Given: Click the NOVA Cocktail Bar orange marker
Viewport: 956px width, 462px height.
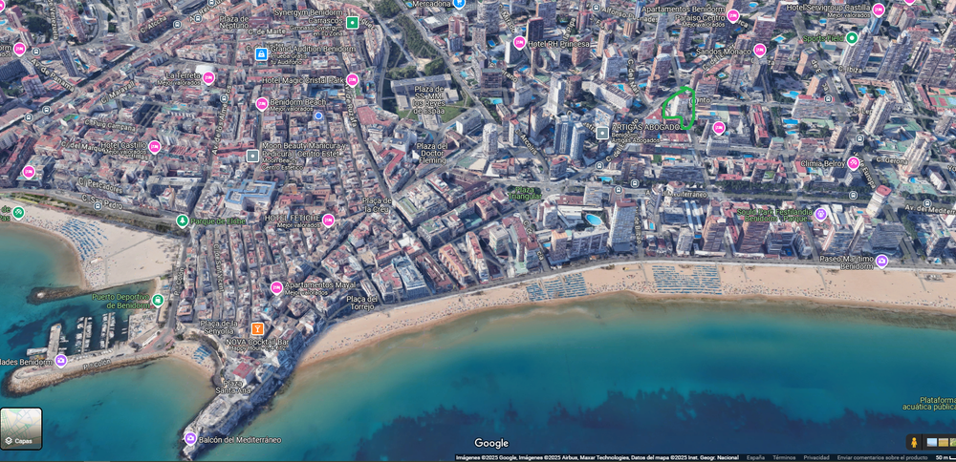Looking at the screenshot, I should point(257,328).
